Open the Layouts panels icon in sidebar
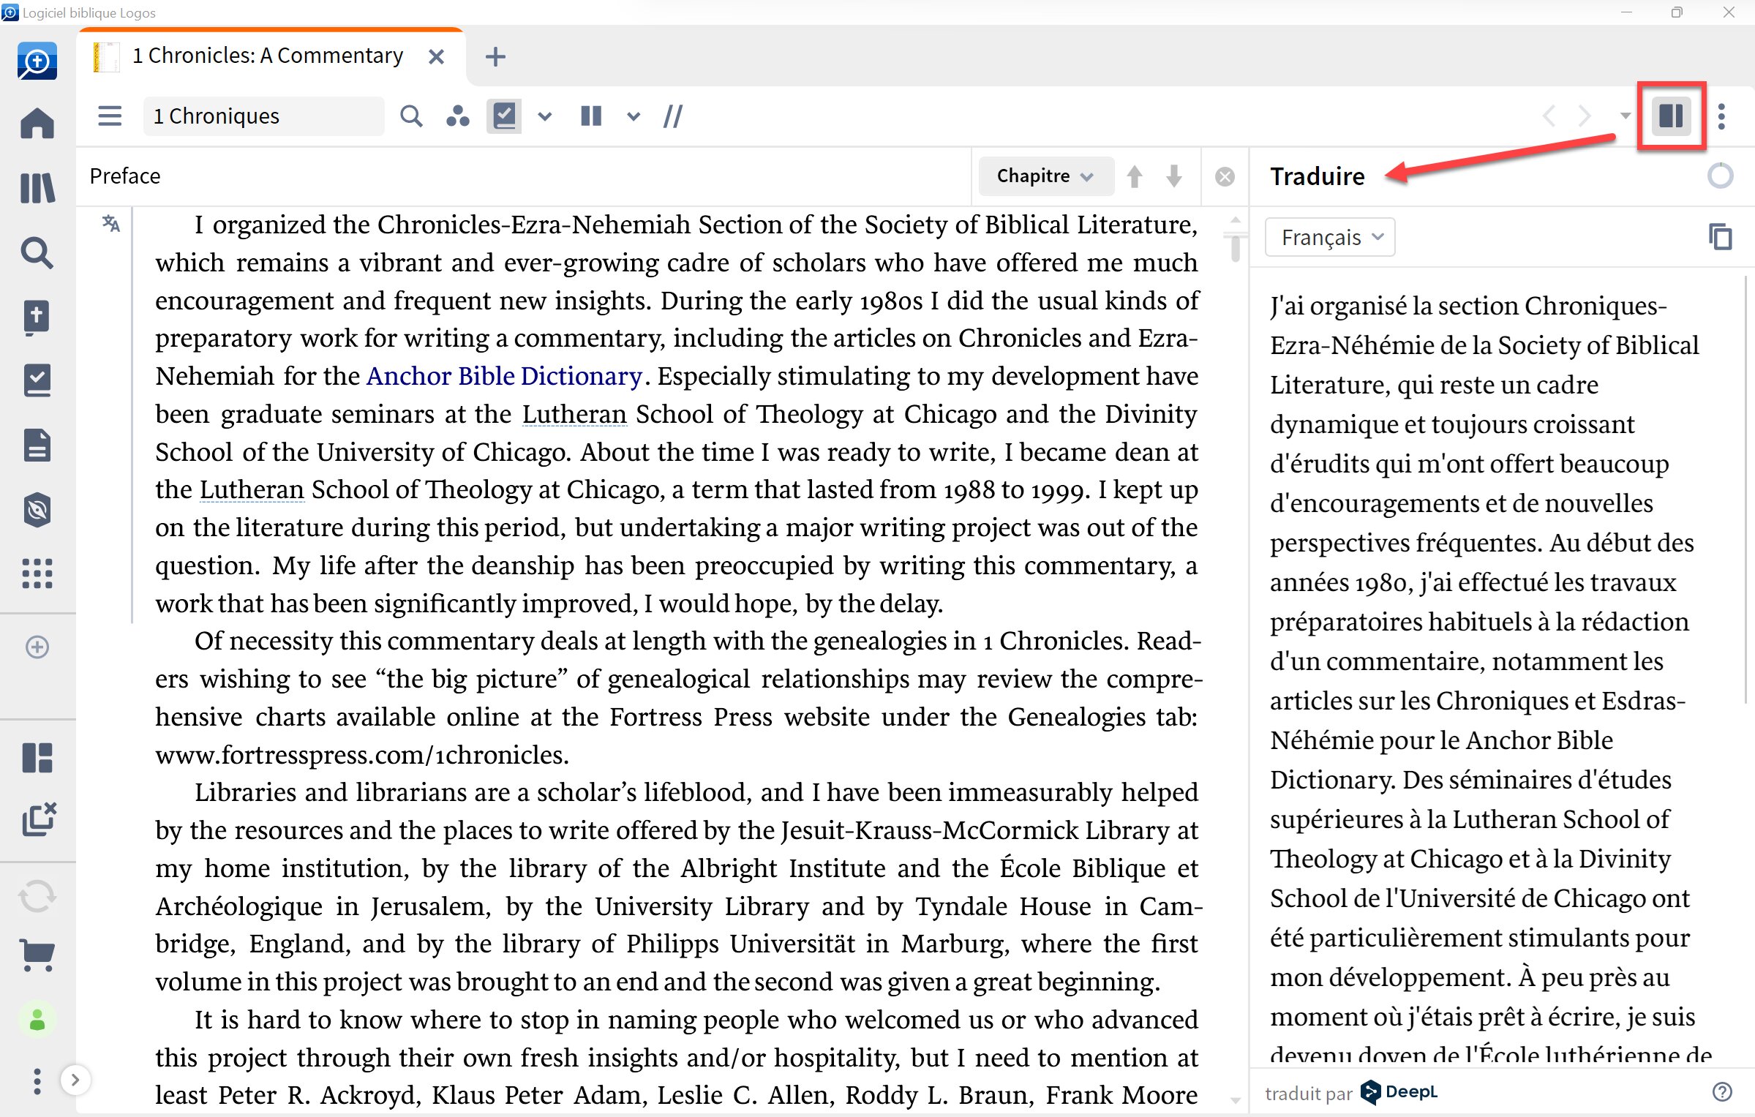1755x1117 pixels. click(x=37, y=758)
